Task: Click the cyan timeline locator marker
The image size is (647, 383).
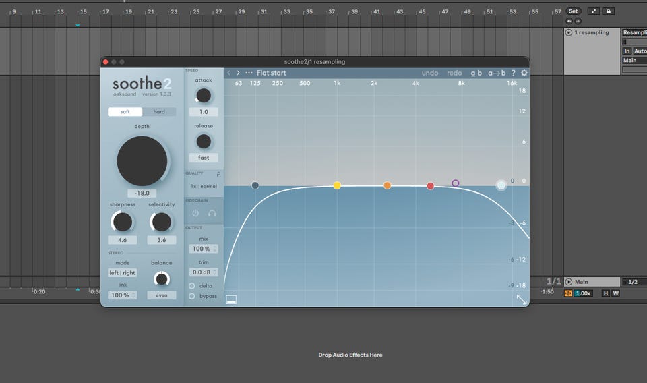Action: [x=78, y=26]
